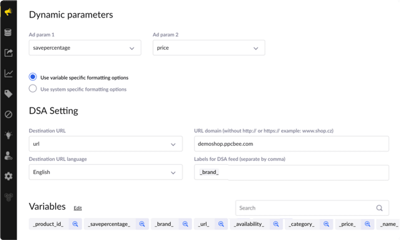Image resolution: width=400 pixels, height=240 pixels.
Task: Select Use variable specific formatting options
Action: pyautogui.click(x=32, y=77)
